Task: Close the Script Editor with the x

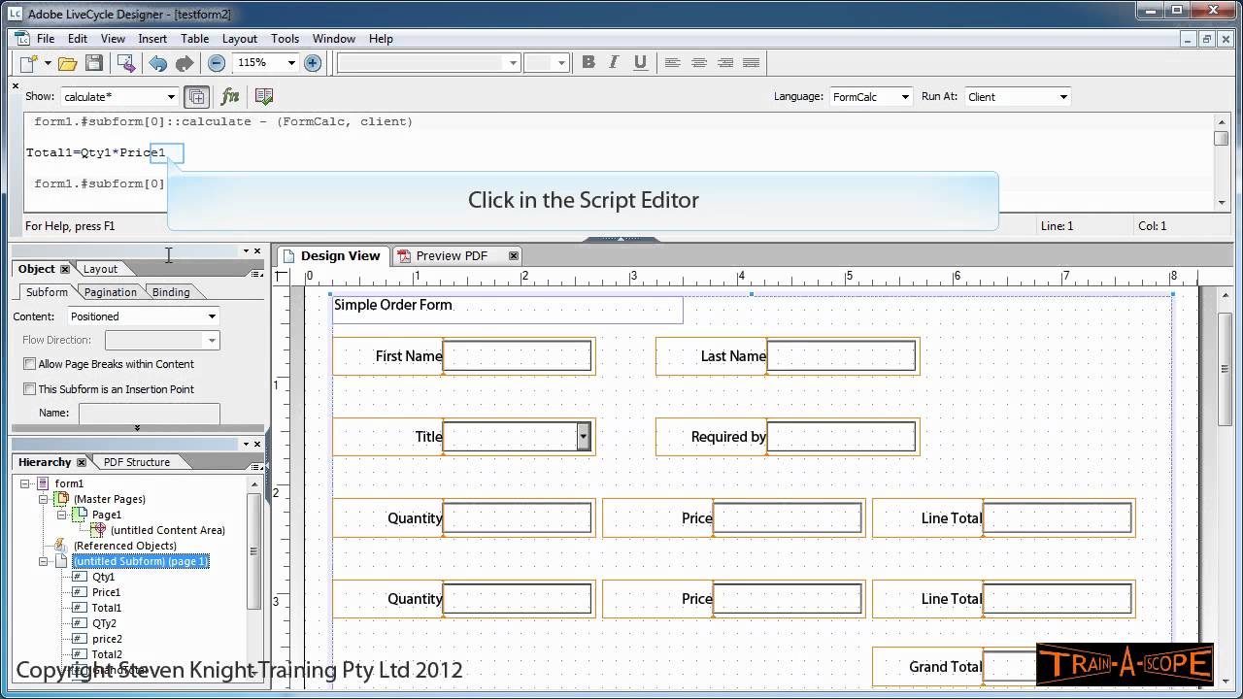Action: [15, 85]
